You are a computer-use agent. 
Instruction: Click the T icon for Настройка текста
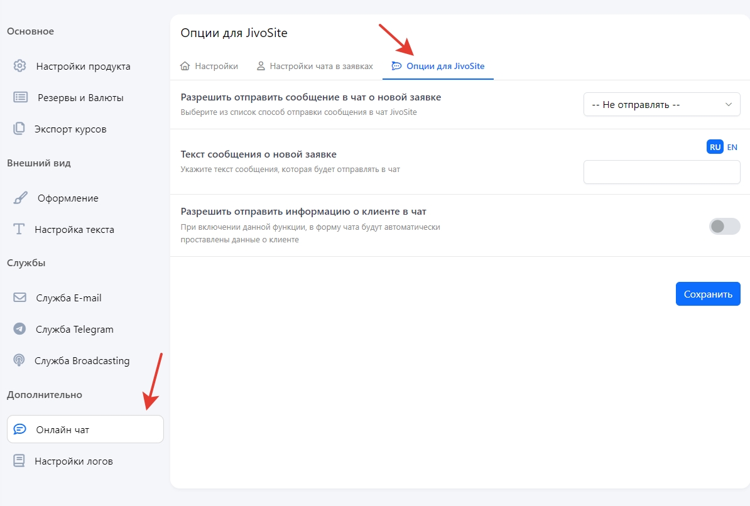point(19,229)
